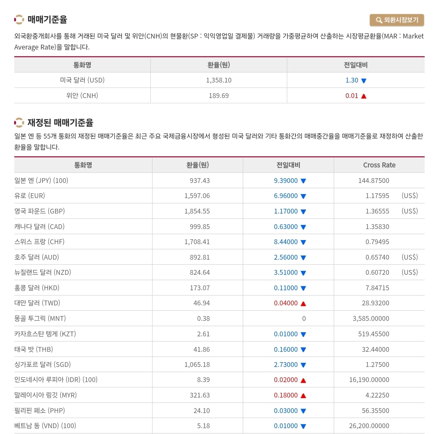Image resolution: width=433 pixels, height=434 pixels.
Task: Click the cross rate 7.84715
Action: tap(377, 288)
